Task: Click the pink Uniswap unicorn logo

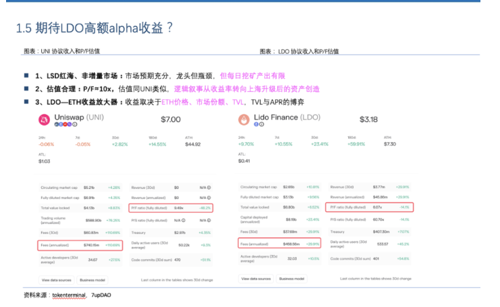Action: (44, 120)
